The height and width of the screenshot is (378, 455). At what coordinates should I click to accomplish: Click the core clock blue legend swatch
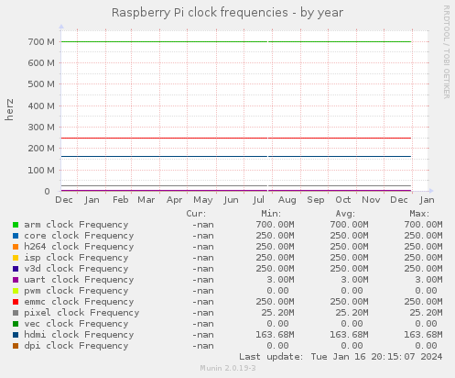coord(16,236)
